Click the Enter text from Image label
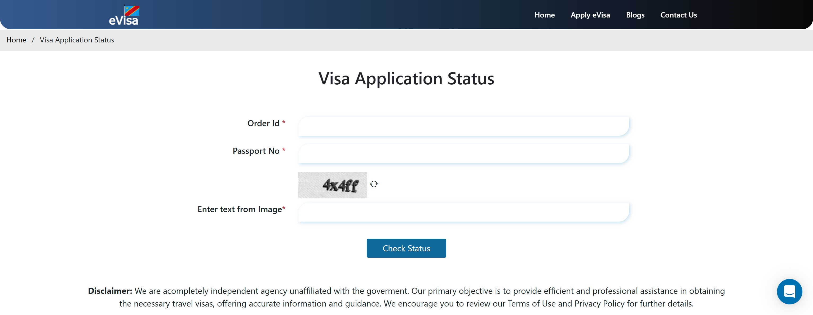Viewport: 813px width, 315px height. [x=240, y=209]
